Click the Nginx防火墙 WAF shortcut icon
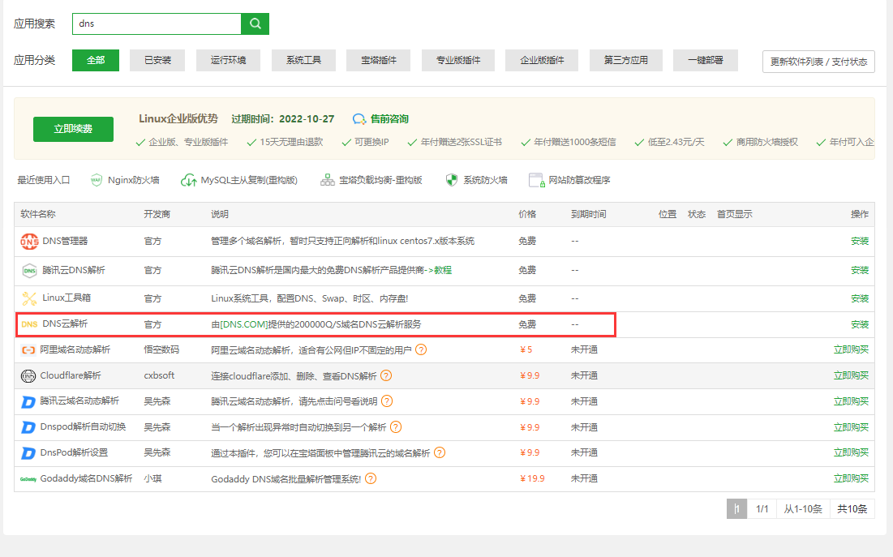This screenshot has height=557, width=893. tap(97, 180)
